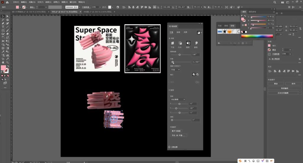303x163 pixels.
Task: Select the Zoom tool
Action: 7,62
